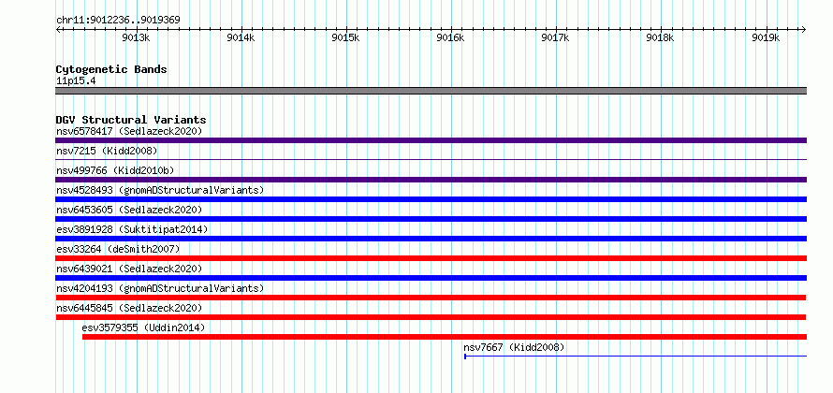Click the red bar under esv33264
833x393 pixels.
431,258
